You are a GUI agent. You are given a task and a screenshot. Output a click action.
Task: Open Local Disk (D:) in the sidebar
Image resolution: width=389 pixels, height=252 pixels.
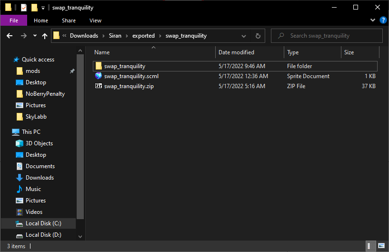pyautogui.click(x=43, y=235)
